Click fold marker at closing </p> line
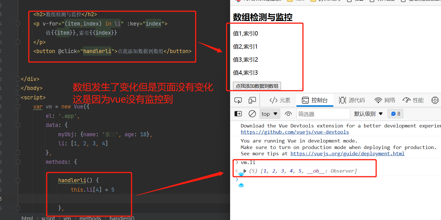The width and height of the screenshot is (441, 220). pyautogui.click(x=18, y=42)
